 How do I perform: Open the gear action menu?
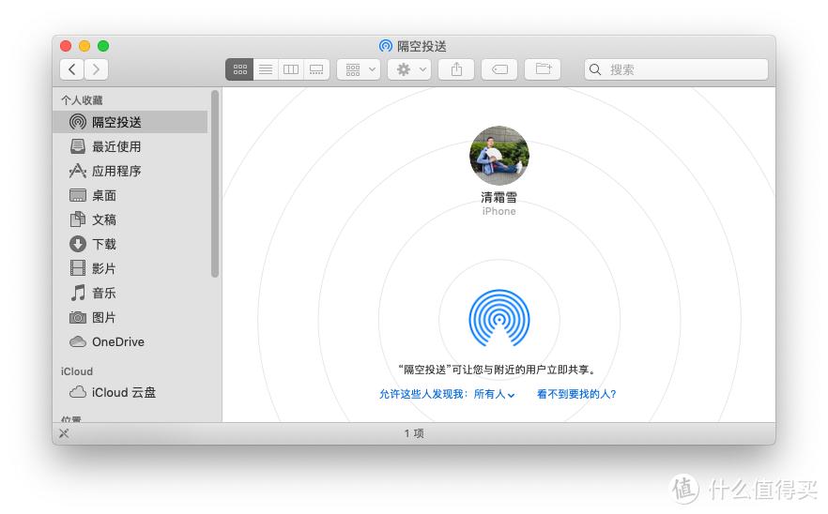pyautogui.click(x=409, y=69)
